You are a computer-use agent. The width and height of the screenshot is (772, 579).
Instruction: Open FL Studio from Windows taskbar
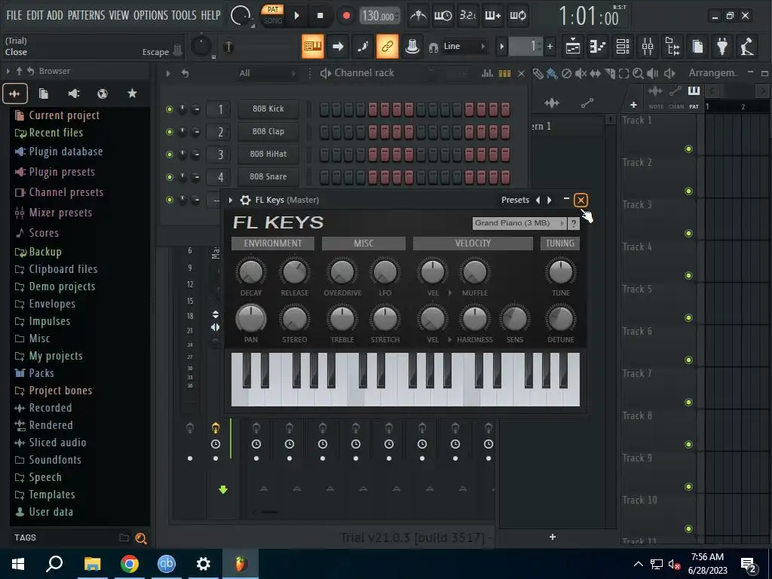240,564
